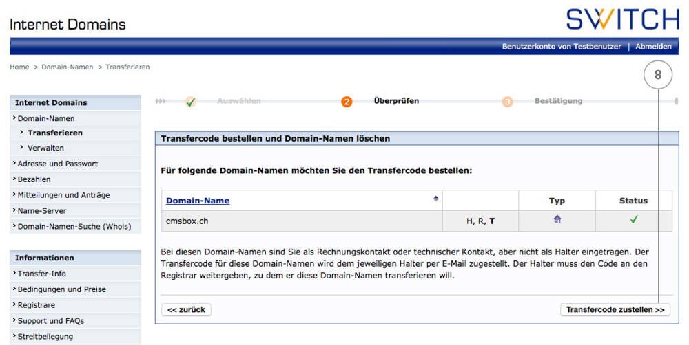689x345 pixels.
Task: Click the completed Auswählen step checkmark
Action: 190,102
